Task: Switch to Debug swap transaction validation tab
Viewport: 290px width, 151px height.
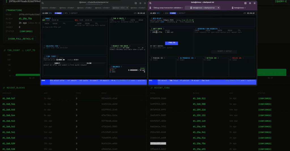Action: point(166,8)
